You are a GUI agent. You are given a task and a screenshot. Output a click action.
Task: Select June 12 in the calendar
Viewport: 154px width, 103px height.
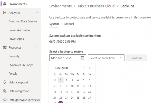pyautogui.click(x=84, y=86)
